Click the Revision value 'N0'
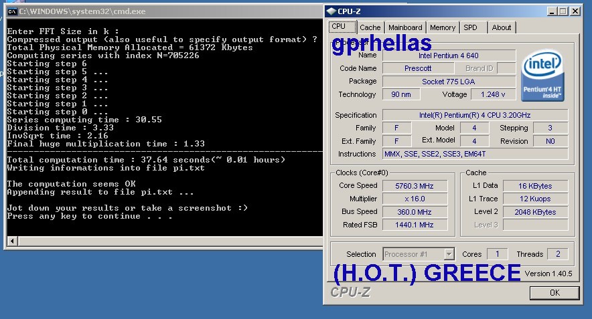 click(550, 141)
